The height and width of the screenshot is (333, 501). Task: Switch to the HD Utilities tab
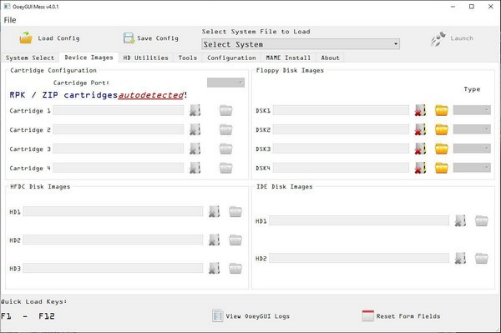point(145,58)
